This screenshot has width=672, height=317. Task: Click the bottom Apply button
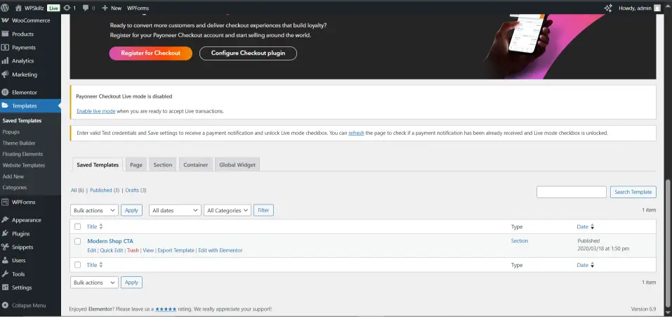click(x=131, y=283)
